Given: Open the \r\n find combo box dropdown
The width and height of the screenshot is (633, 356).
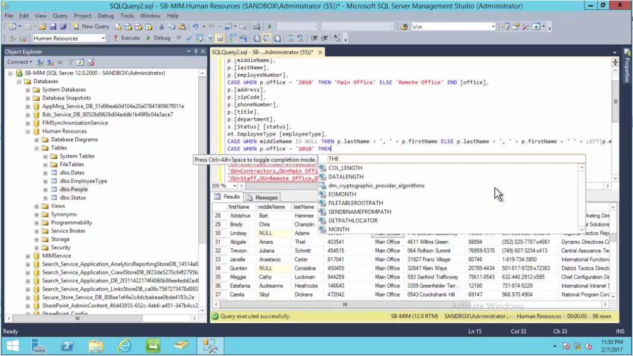Looking at the screenshot, I should click(x=493, y=27).
